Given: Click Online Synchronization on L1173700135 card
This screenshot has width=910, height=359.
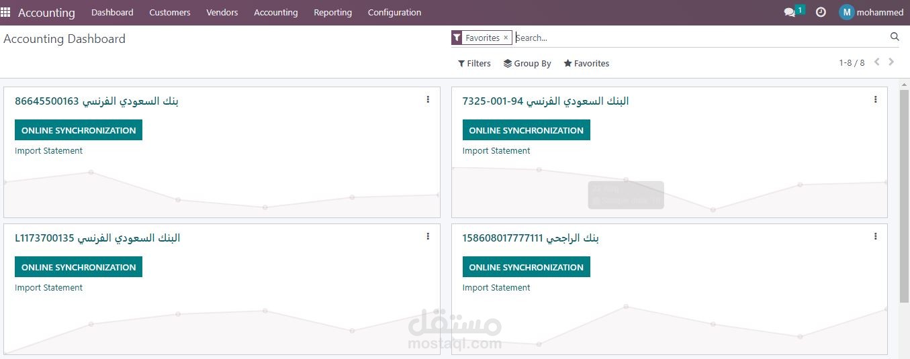Looking at the screenshot, I should pyautogui.click(x=79, y=267).
